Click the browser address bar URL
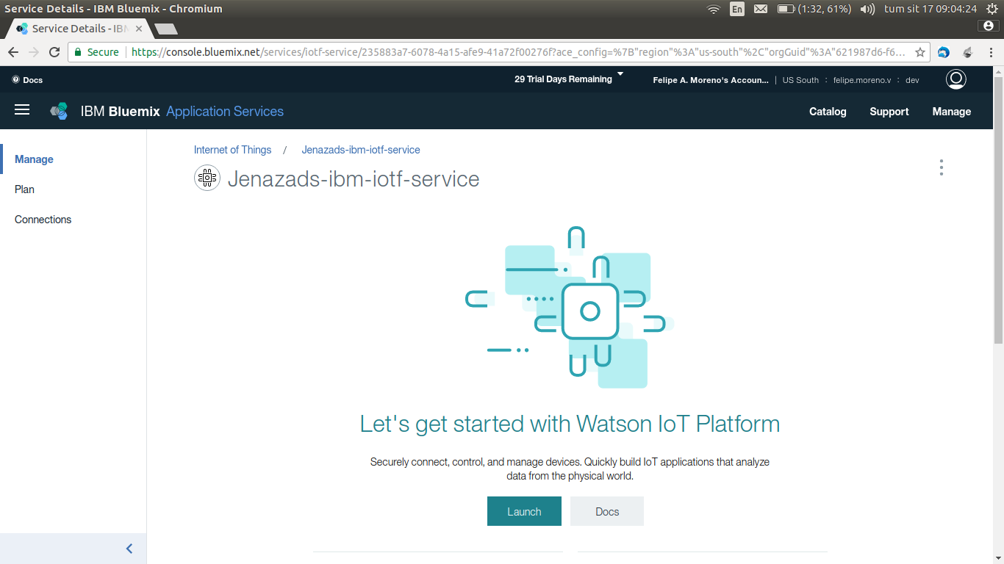This screenshot has height=564, width=1004. click(x=518, y=52)
